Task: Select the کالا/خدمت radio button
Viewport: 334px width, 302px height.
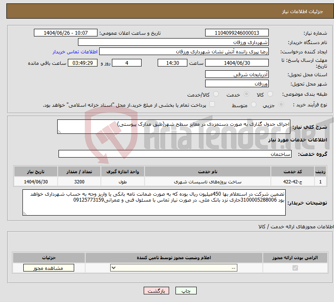Action: click(216, 94)
